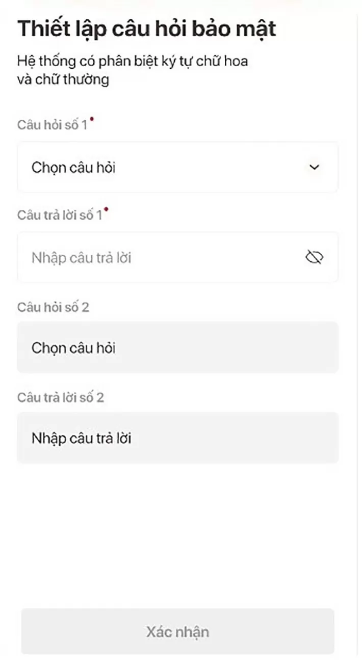362x670 pixels.
Task: Click the chevron icon on question 1 selector
Action: click(x=315, y=167)
